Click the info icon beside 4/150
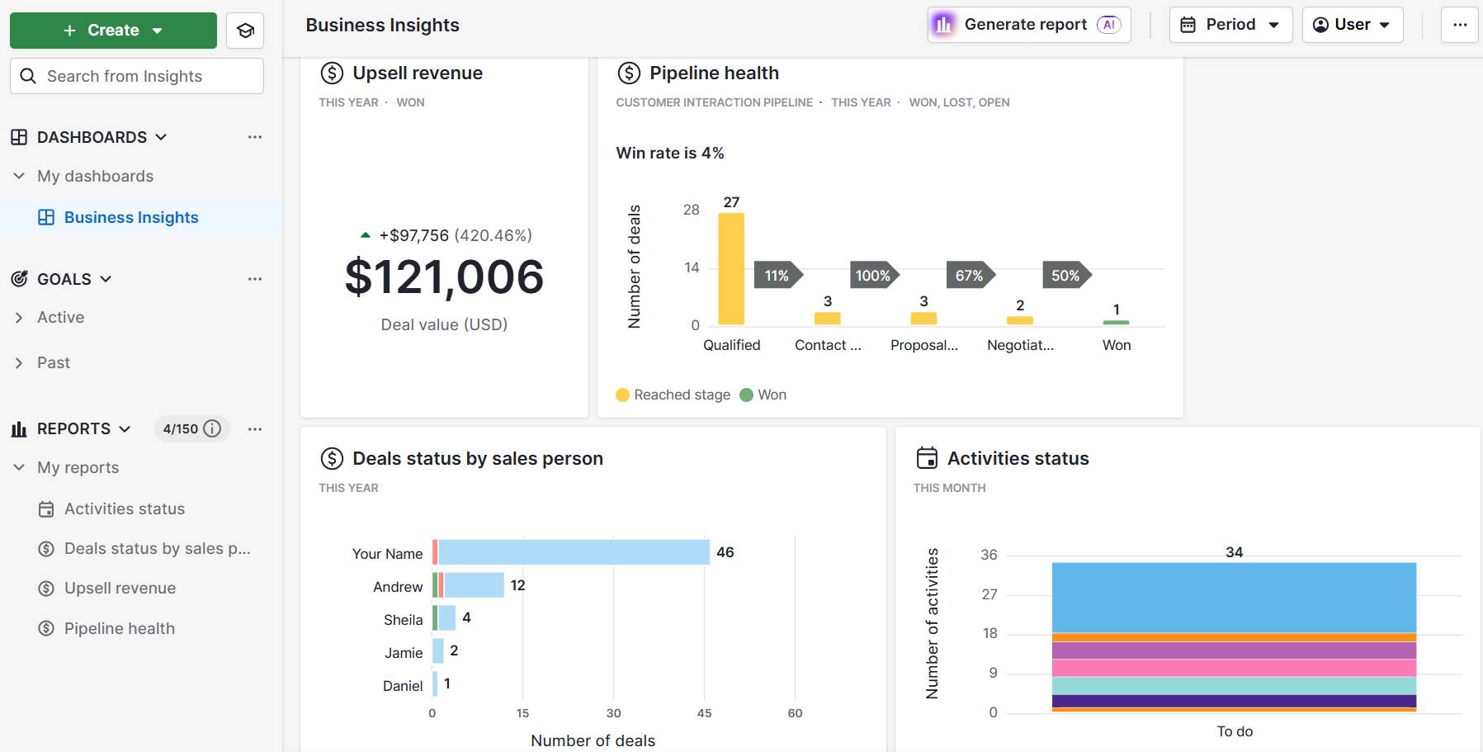The width and height of the screenshot is (1483, 752). click(213, 428)
